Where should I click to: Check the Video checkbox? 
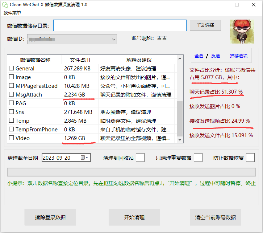tap(11, 138)
